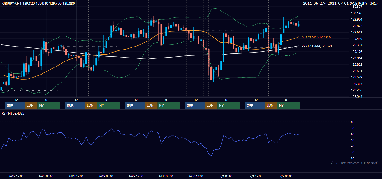Click price axis value 128.691

[x=356, y=71]
